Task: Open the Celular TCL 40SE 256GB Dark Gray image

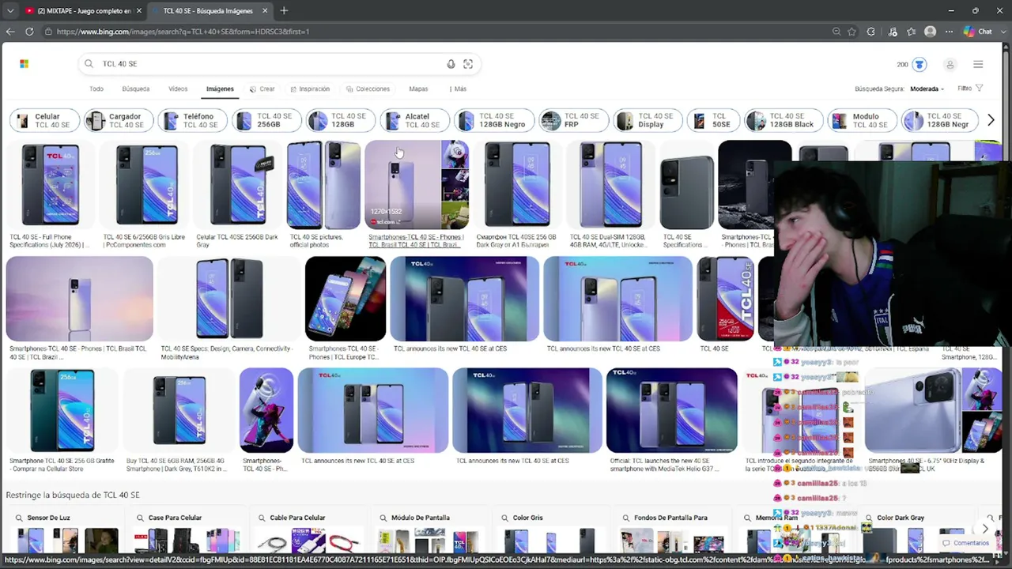Action: (x=238, y=185)
